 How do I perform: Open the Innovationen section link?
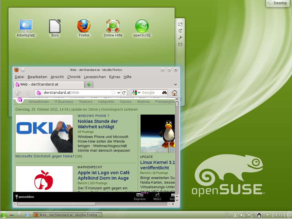[x=38, y=102]
